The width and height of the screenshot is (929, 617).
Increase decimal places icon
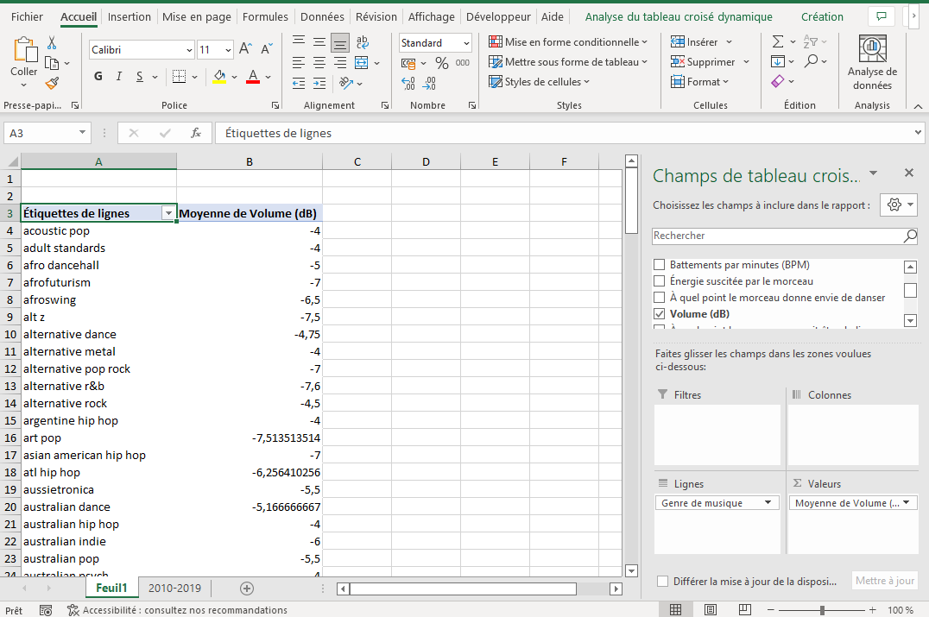point(408,83)
